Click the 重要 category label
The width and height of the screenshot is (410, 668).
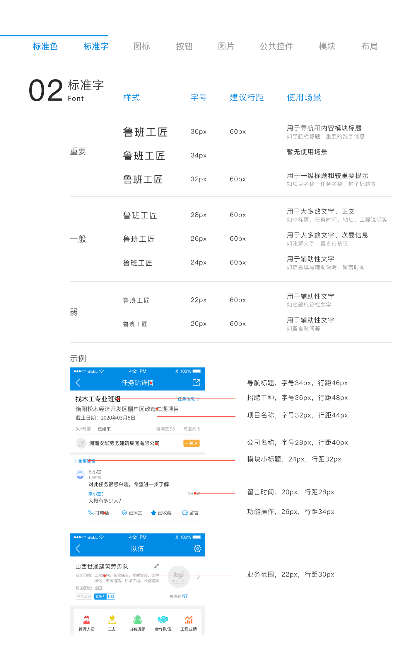tap(78, 151)
